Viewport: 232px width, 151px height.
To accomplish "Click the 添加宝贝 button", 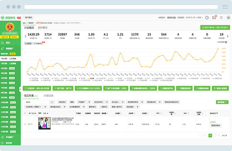I will [x=62, y=102].
